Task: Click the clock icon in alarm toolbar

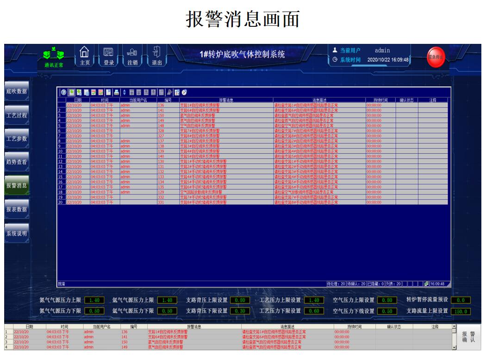Action: pos(184,92)
